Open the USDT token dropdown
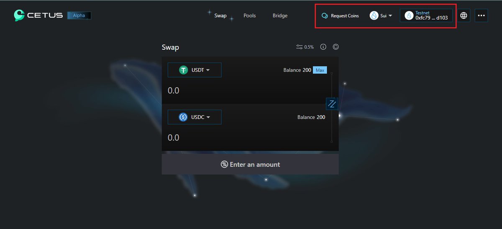Image resolution: width=502 pixels, height=229 pixels. click(x=195, y=70)
